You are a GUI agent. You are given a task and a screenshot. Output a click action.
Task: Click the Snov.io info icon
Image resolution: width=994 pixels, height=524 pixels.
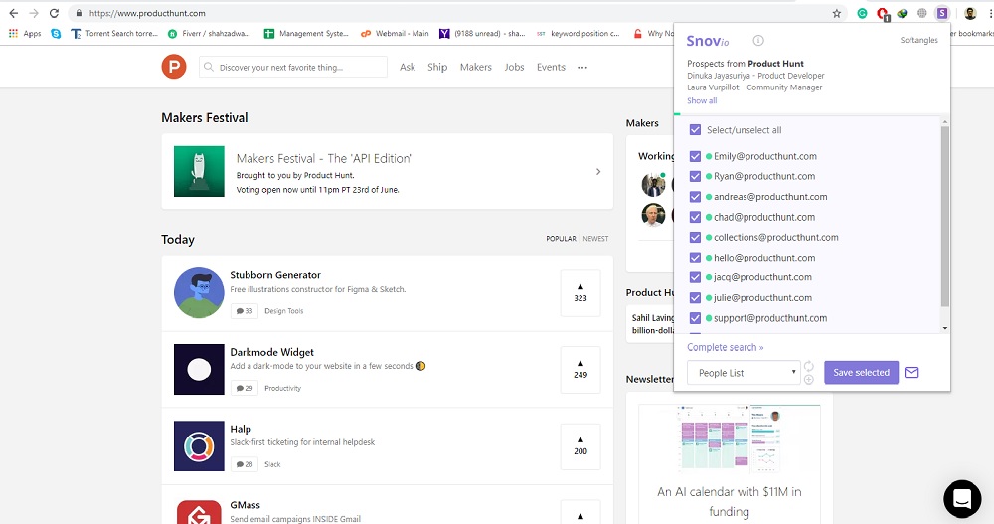(x=758, y=40)
